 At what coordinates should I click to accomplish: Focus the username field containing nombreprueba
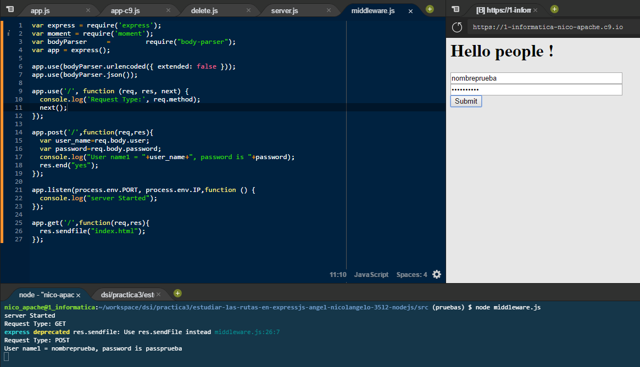[x=536, y=78]
